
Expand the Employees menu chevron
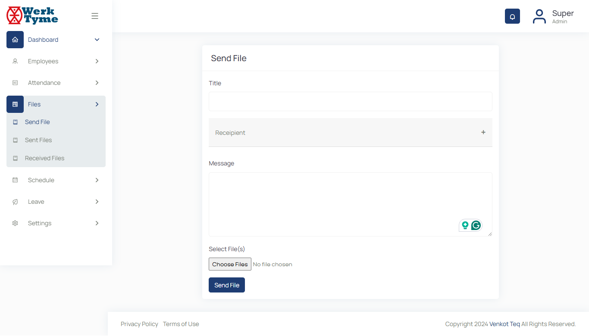pyautogui.click(x=97, y=61)
